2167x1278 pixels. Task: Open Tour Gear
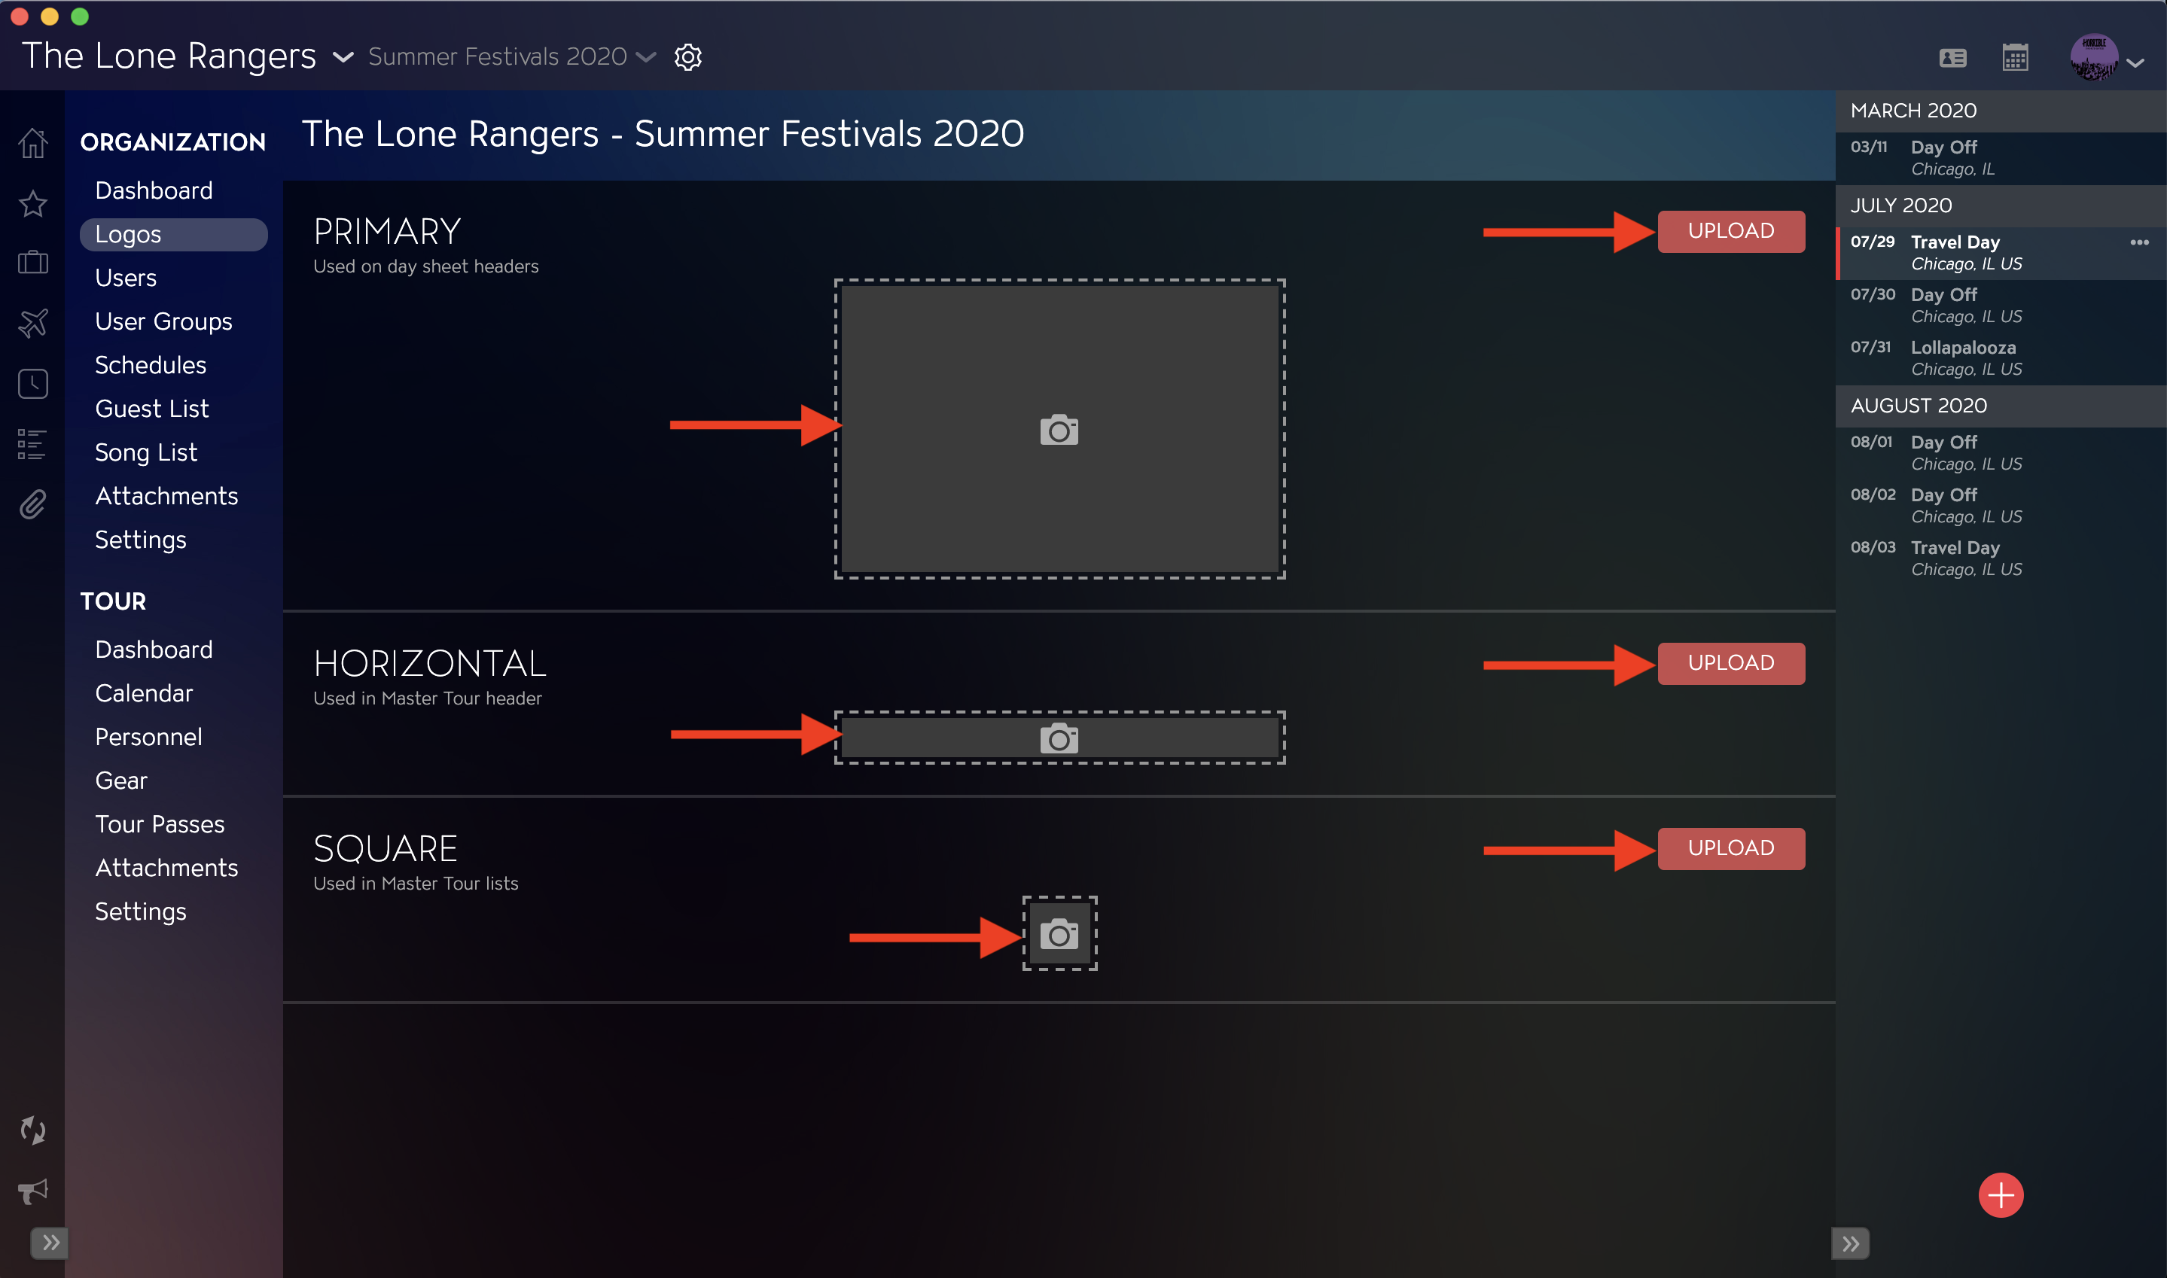(120, 780)
